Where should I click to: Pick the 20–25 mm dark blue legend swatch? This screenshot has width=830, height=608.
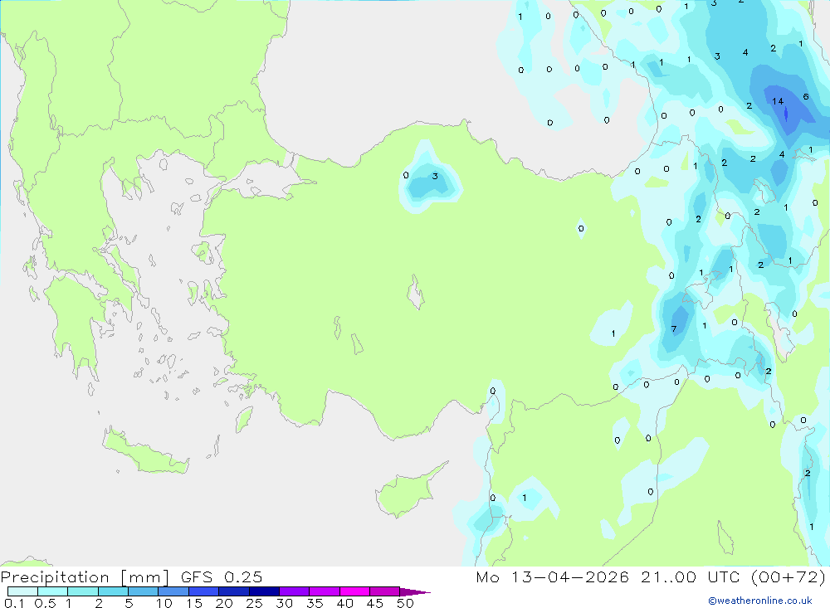coord(233,591)
